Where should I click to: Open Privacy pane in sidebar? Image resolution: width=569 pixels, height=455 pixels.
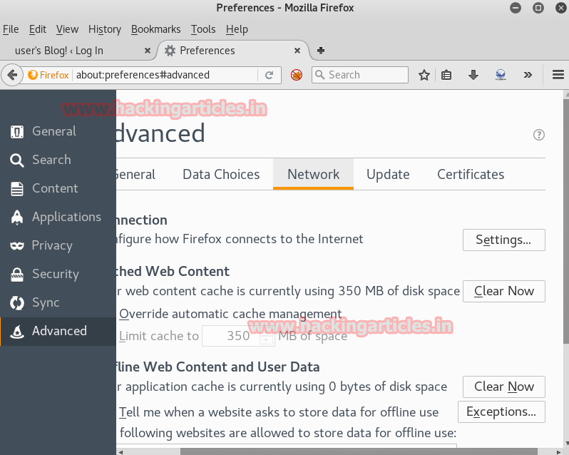pyautogui.click(x=58, y=245)
